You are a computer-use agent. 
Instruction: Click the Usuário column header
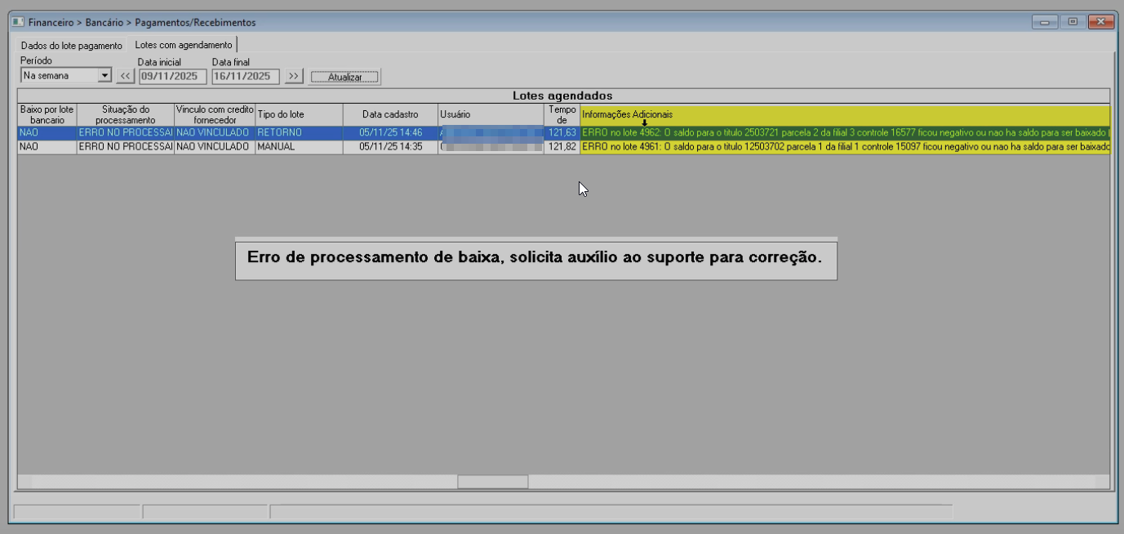(491, 114)
